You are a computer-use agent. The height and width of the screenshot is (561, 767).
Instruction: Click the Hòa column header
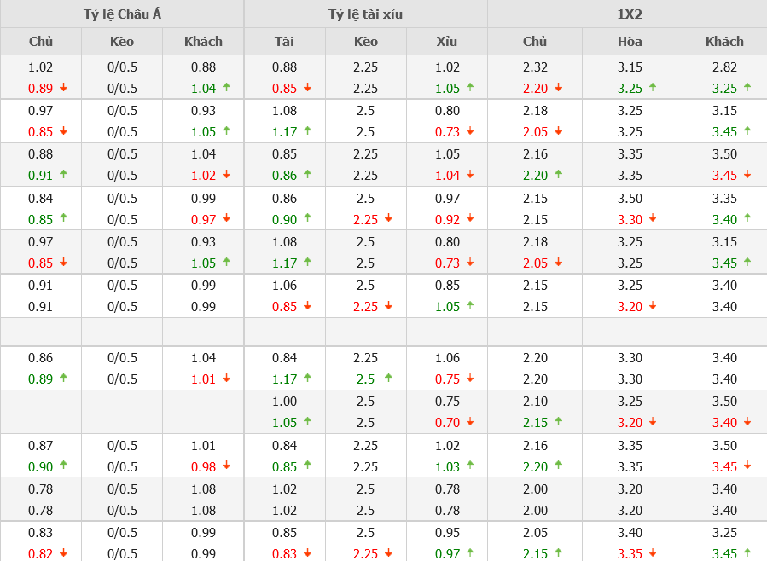630,41
